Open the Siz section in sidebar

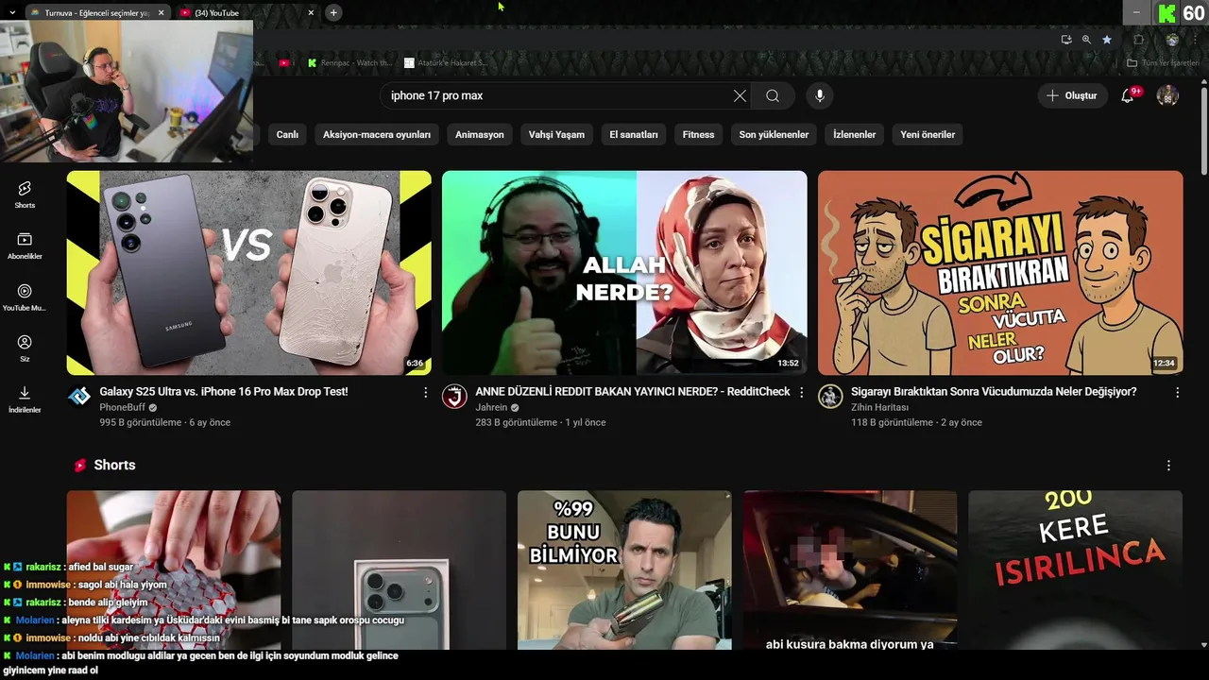click(25, 348)
